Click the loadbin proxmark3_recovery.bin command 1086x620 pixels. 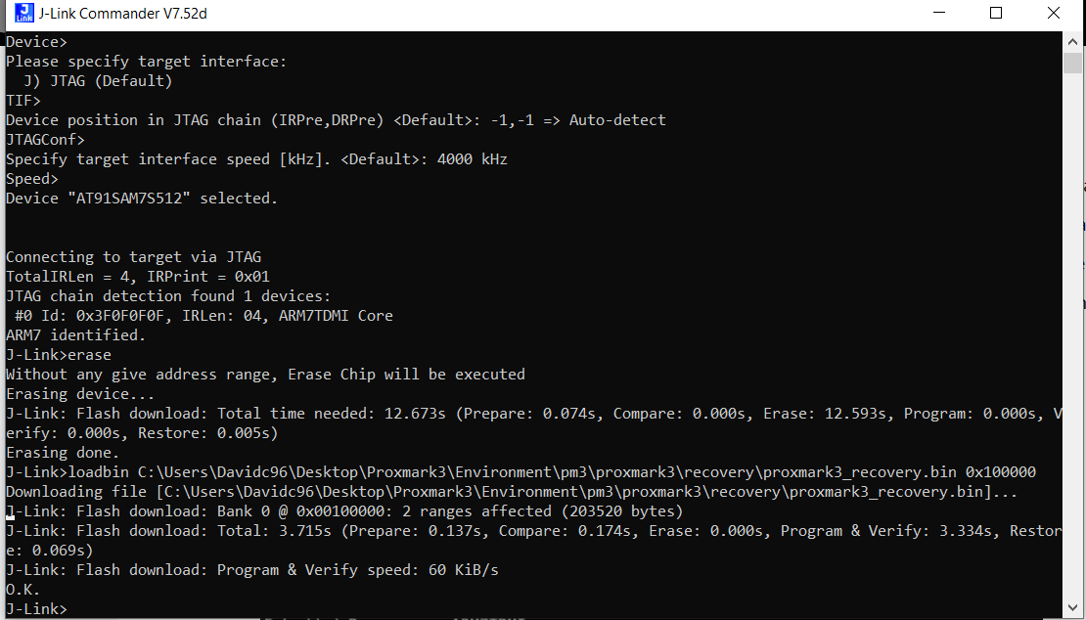pyautogui.click(x=520, y=472)
